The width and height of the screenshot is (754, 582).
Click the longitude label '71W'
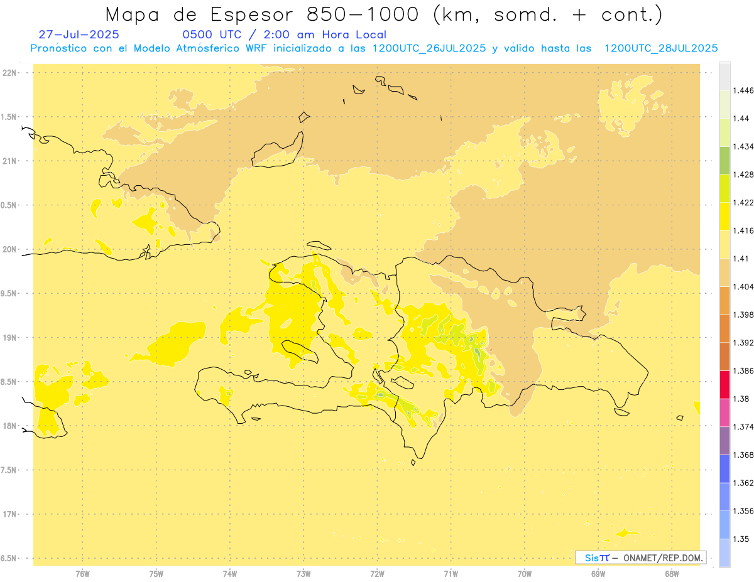tap(451, 573)
